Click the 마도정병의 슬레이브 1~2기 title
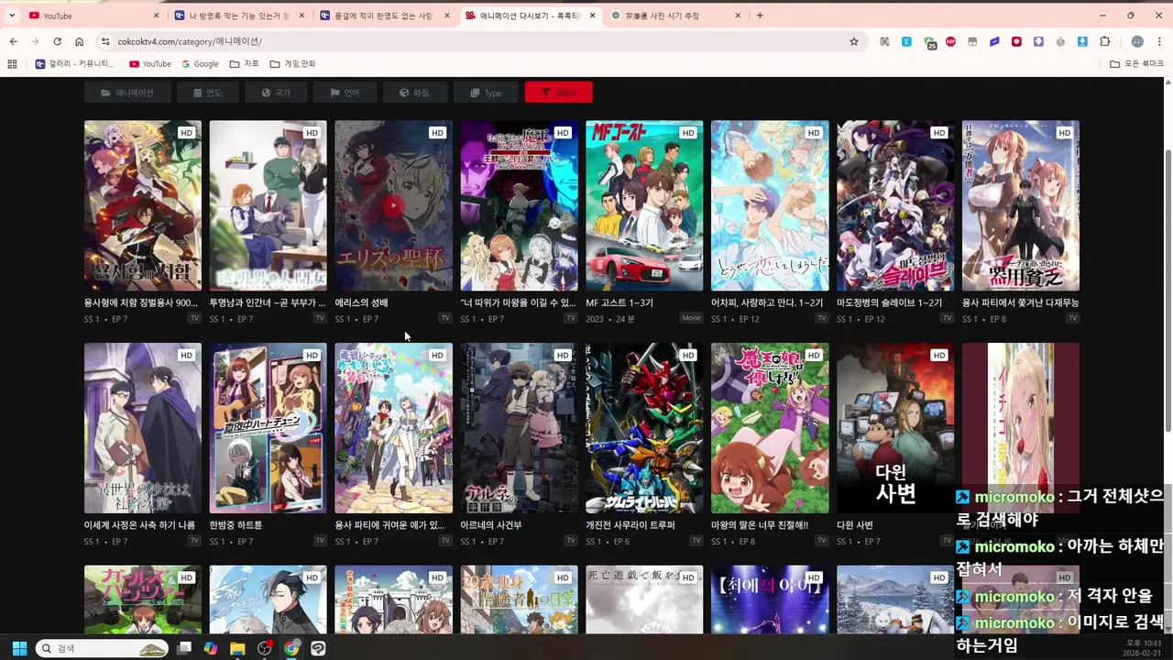 (x=889, y=302)
